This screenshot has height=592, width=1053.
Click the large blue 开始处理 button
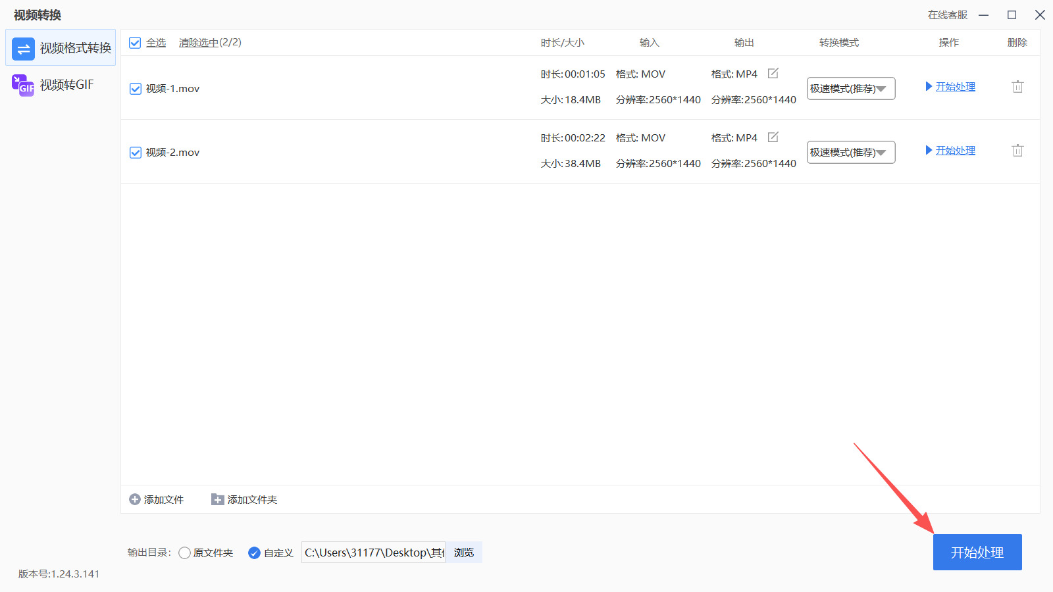pos(977,553)
